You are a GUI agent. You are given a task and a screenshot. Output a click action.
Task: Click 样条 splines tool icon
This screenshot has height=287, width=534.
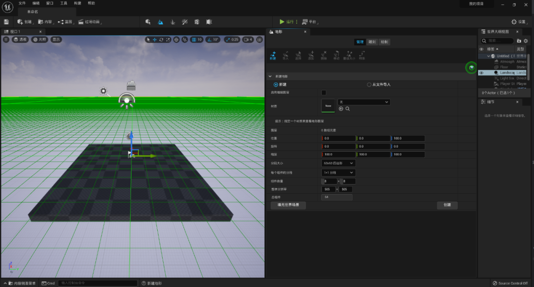click(361, 55)
